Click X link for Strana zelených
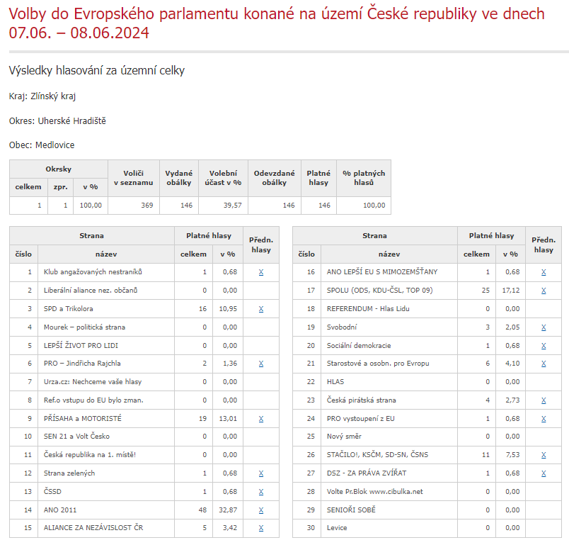This screenshot has height=545, width=569. coord(261,473)
